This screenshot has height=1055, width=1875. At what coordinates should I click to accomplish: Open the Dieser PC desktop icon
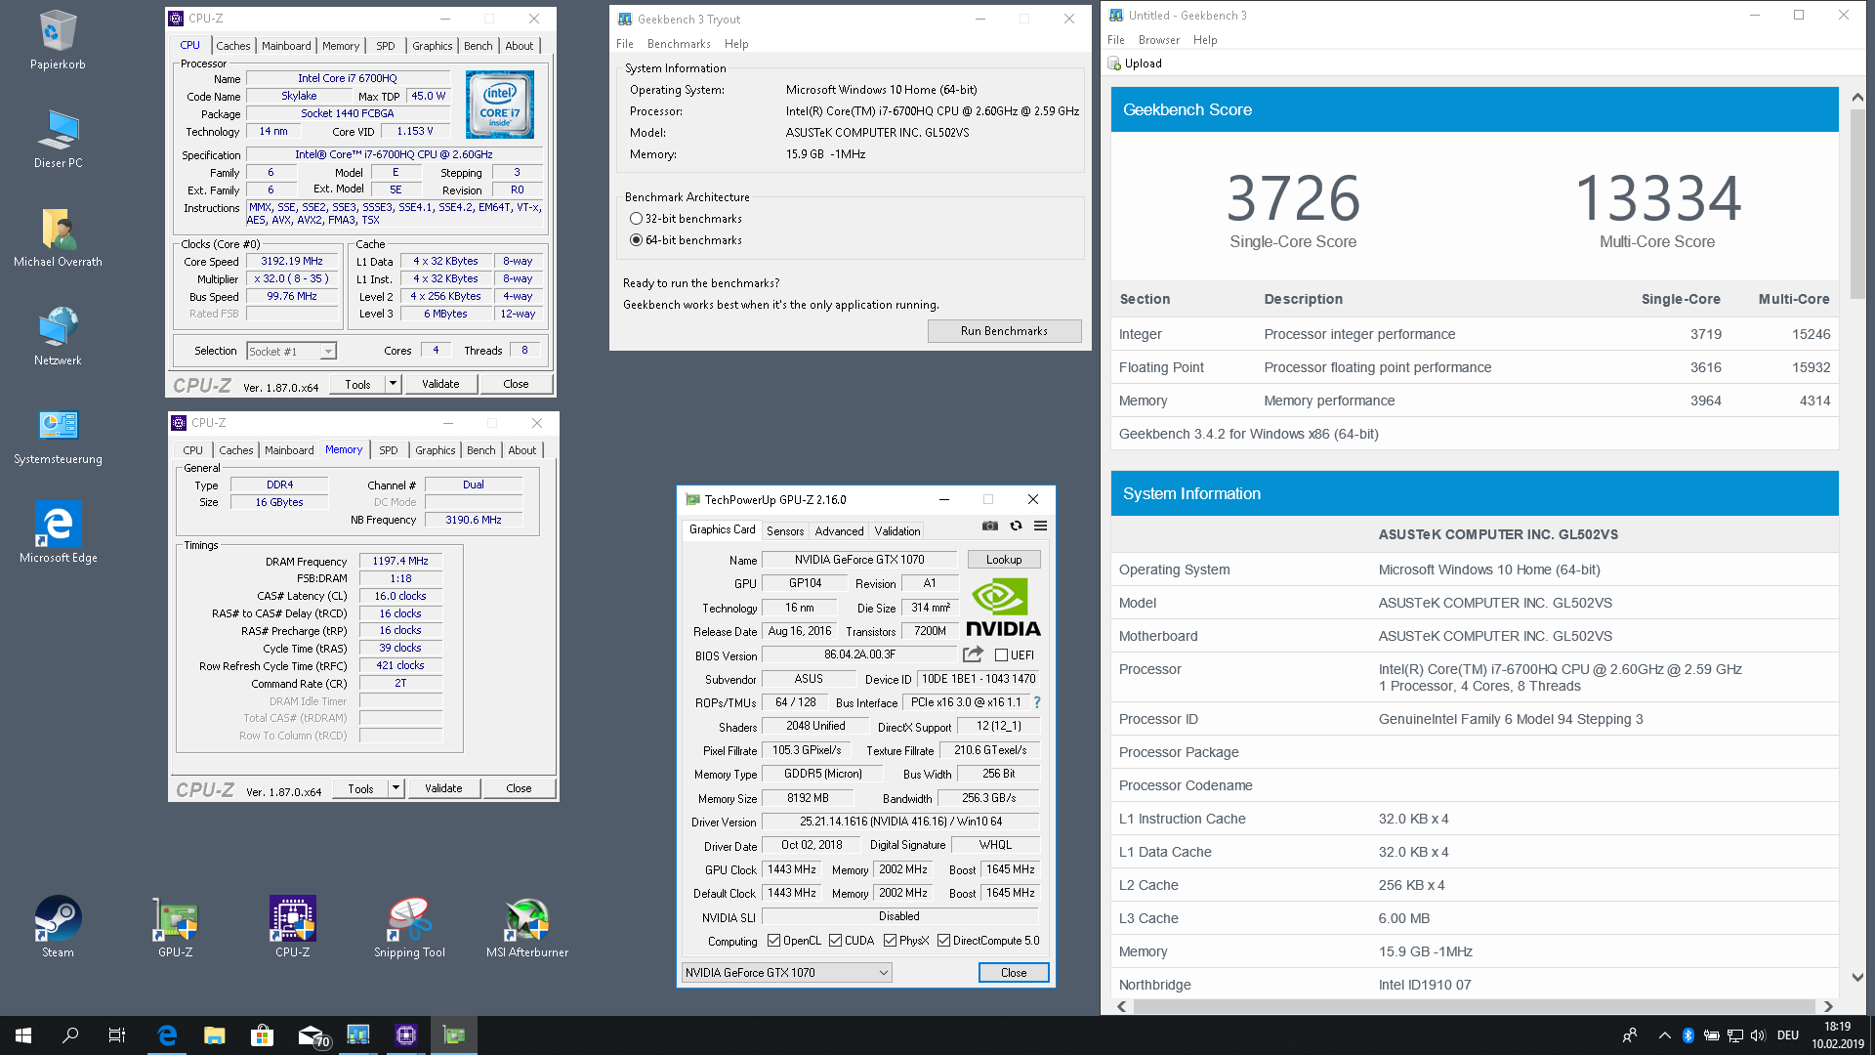click(x=58, y=139)
